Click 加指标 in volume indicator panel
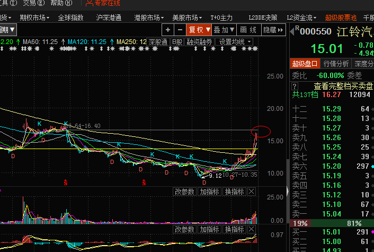Image resolution: width=374 pixels, height=252 pixels. pos(209,192)
